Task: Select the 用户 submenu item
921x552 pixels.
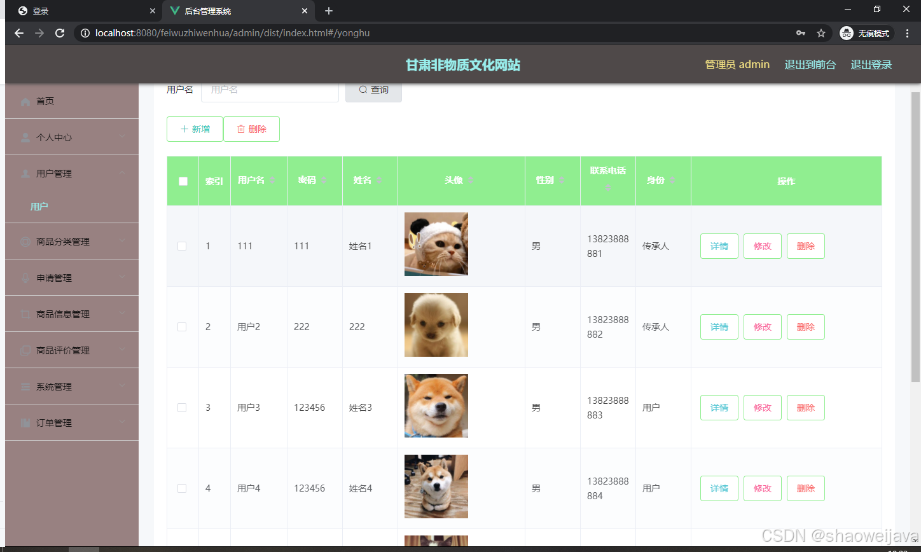Action: click(x=72, y=207)
